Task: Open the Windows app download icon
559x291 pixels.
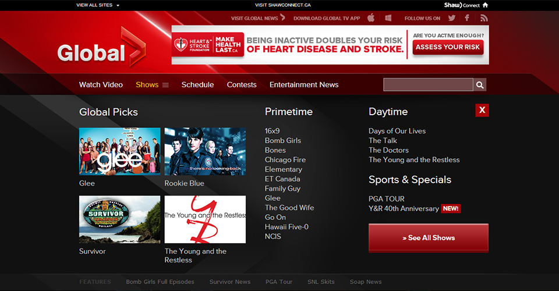Action: (x=388, y=18)
